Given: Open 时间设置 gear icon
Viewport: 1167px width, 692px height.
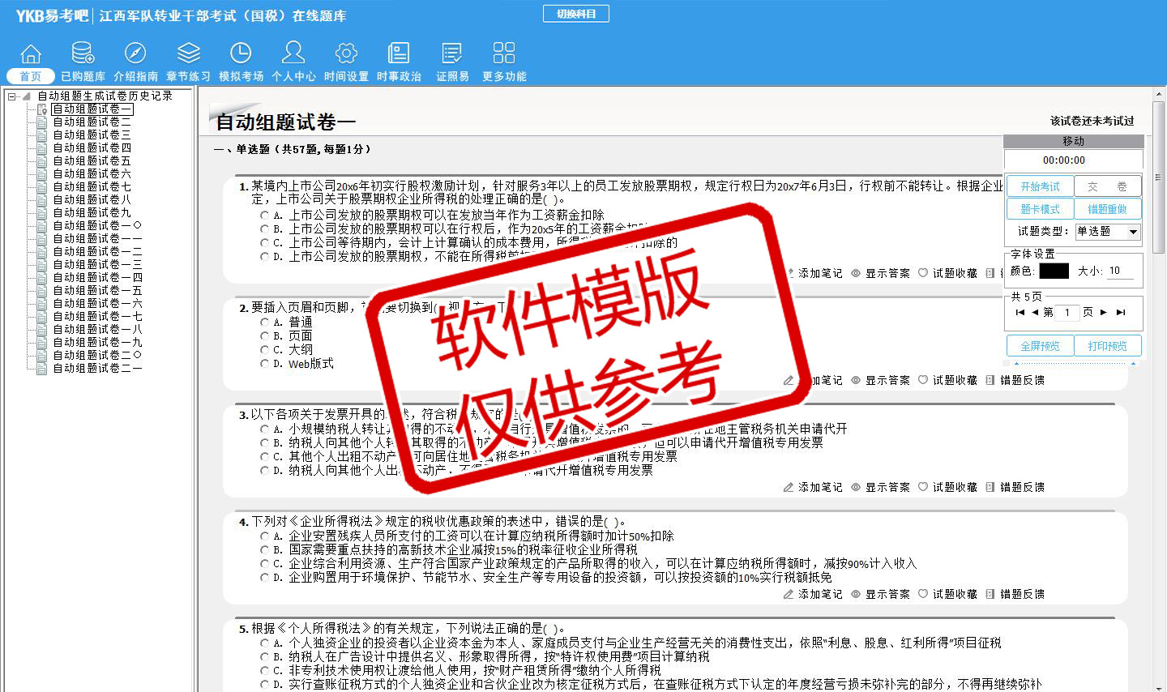Looking at the screenshot, I should click(x=346, y=53).
